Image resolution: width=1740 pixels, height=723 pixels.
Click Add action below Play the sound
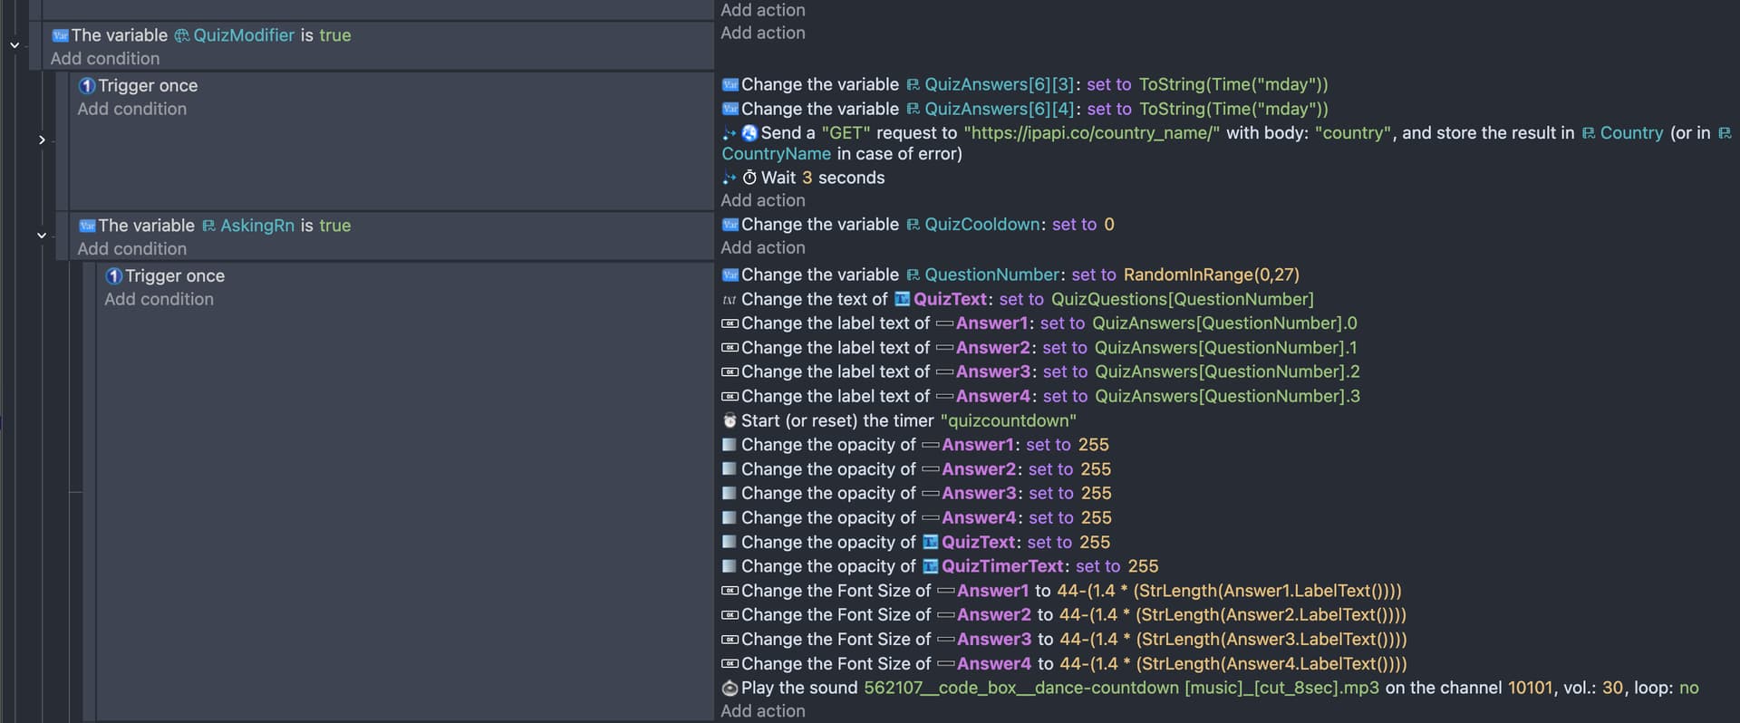(762, 711)
